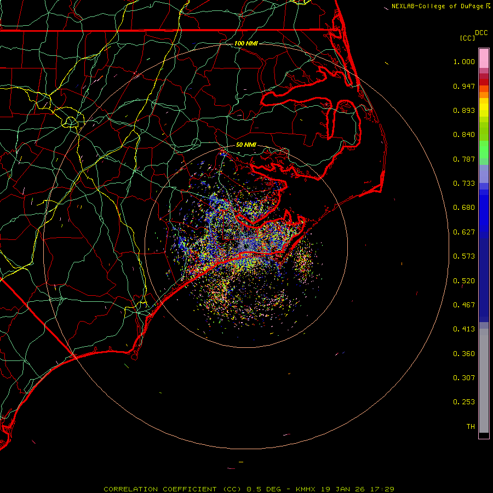Click the '100 NMI' range ring label
The image size is (493, 493).
tap(246, 43)
